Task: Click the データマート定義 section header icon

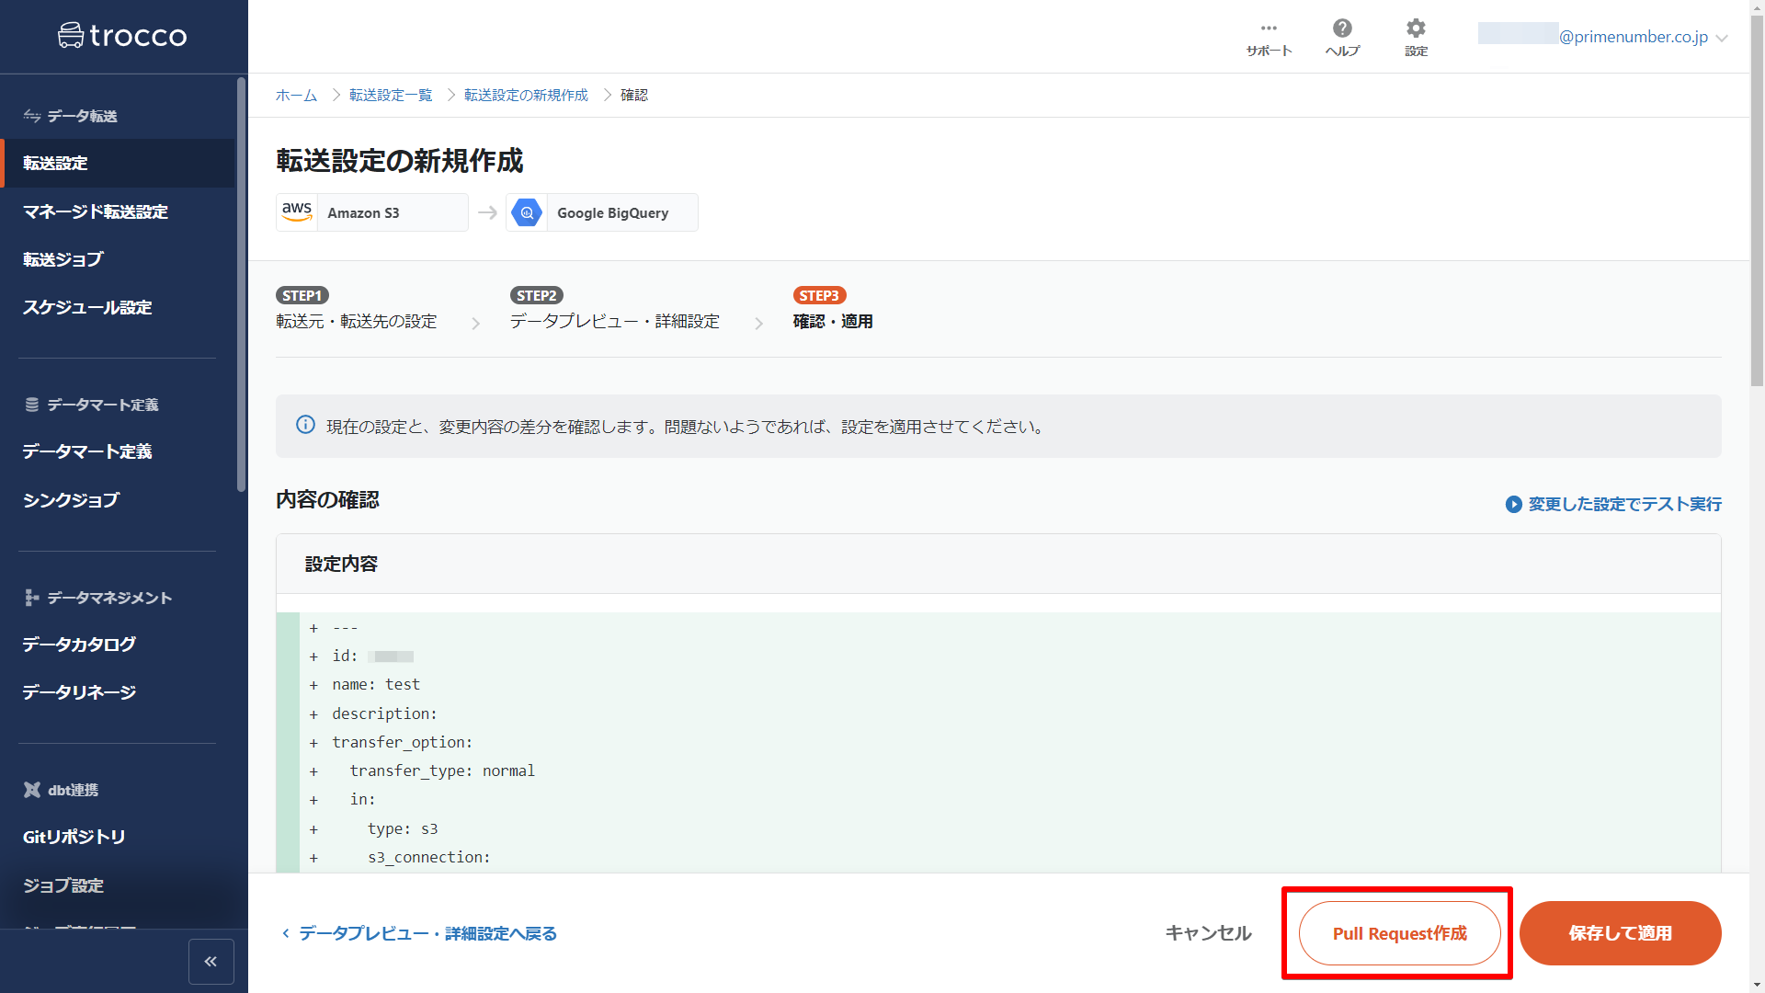Action: (x=32, y=405)
